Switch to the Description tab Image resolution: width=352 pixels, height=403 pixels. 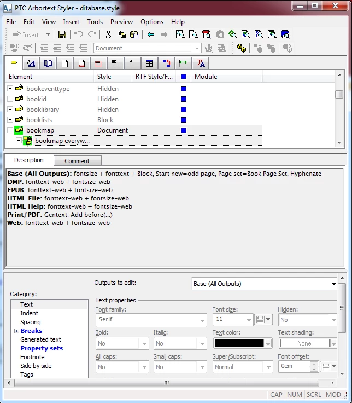pyautogui.click(x=29, y=160)
